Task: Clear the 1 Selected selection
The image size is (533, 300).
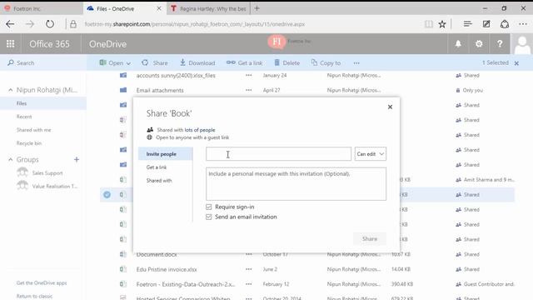Action: (516, 63)
